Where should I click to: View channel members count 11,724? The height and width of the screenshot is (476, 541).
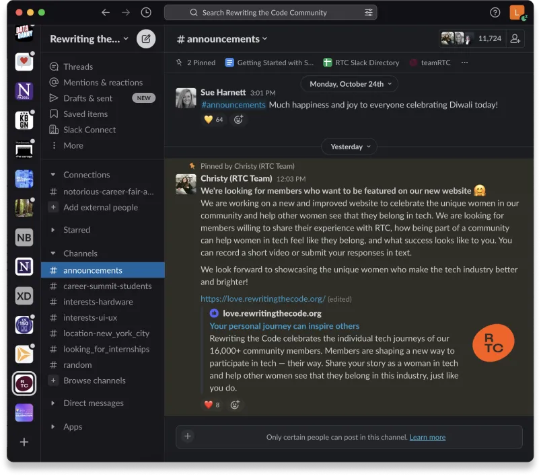click(471, 38)
